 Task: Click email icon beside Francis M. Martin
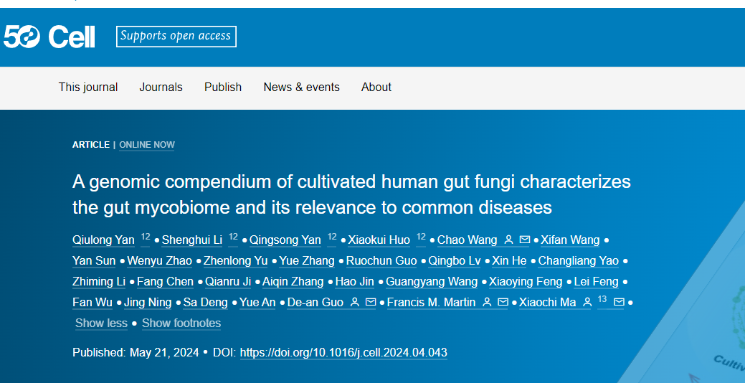pyautogui.click(x=503, y=302)
